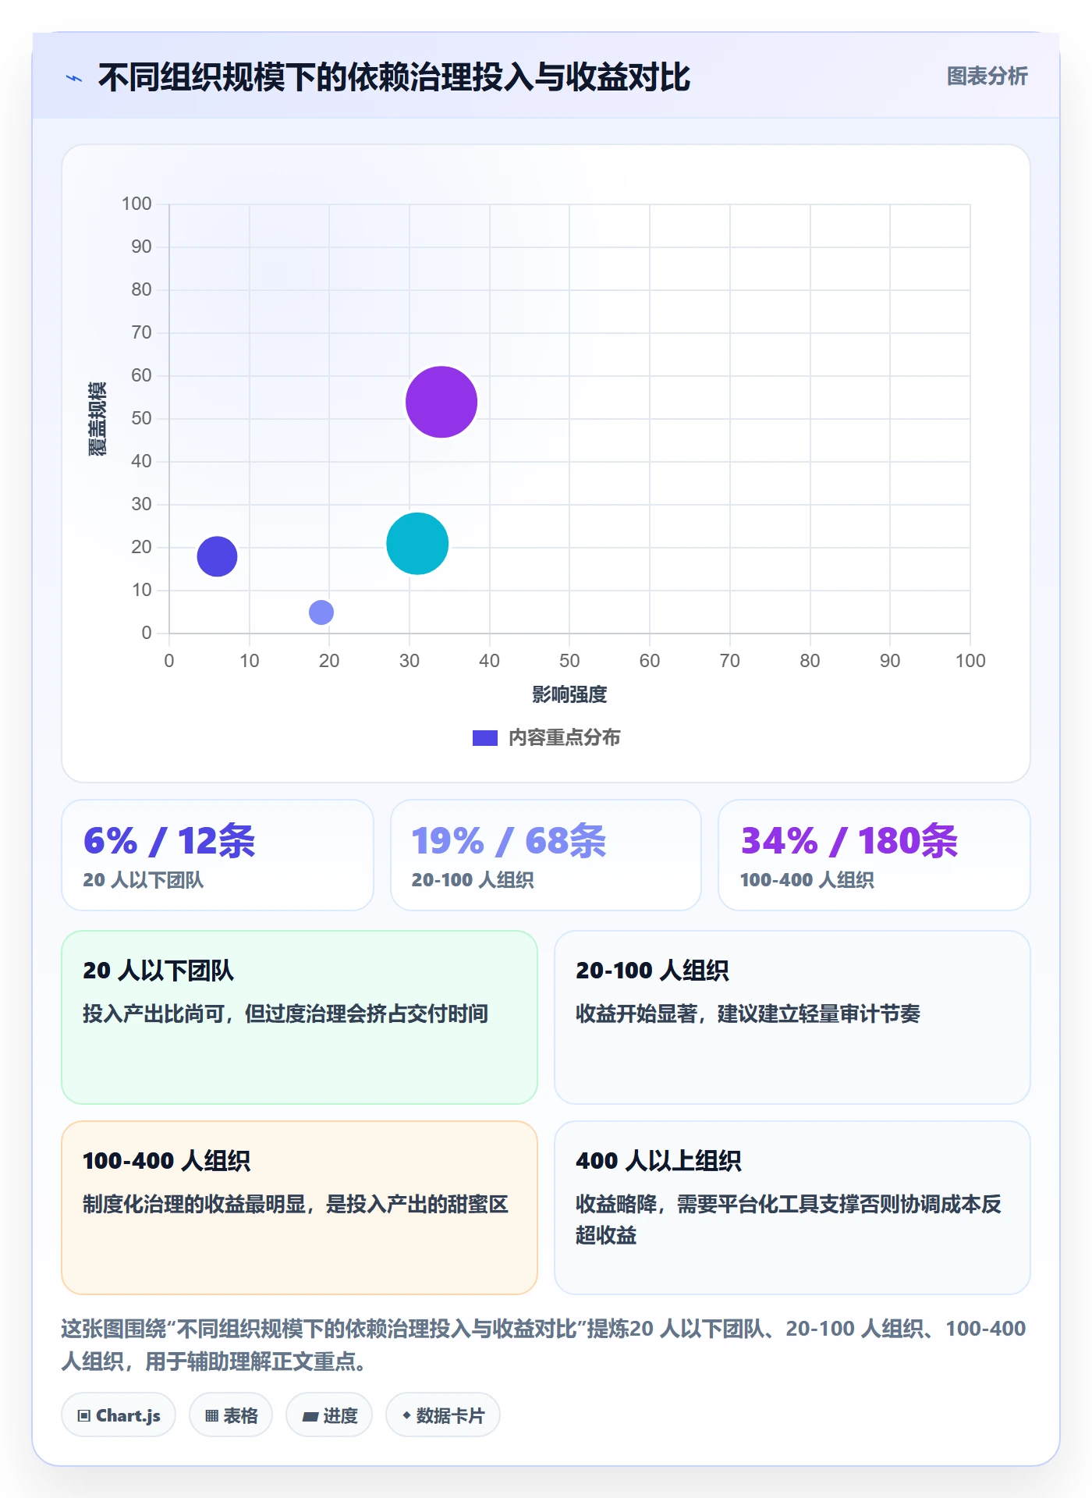1092x1498 pixels.
Task: Click the orange 100-400 人组织 card heading
Action: coord(166,1161)
